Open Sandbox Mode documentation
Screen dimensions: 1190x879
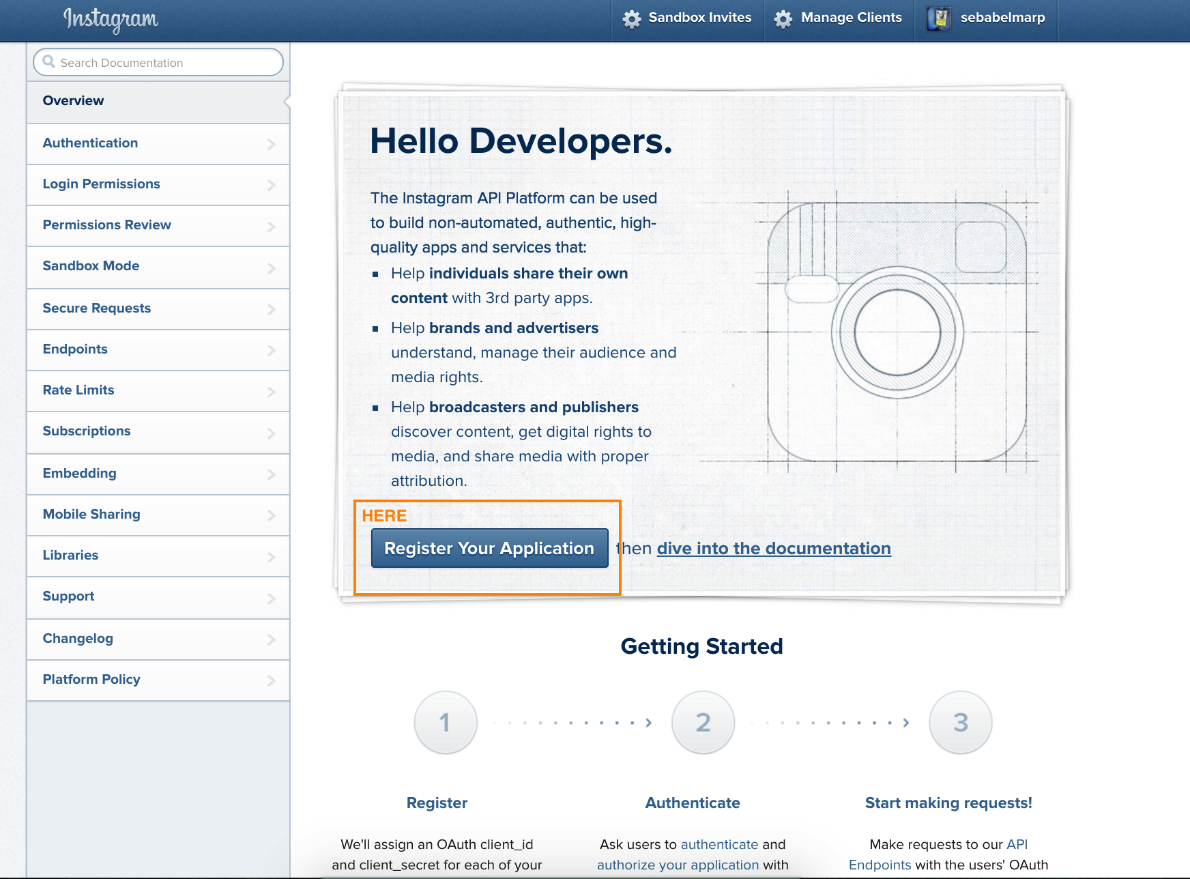(x=158, y=266)
